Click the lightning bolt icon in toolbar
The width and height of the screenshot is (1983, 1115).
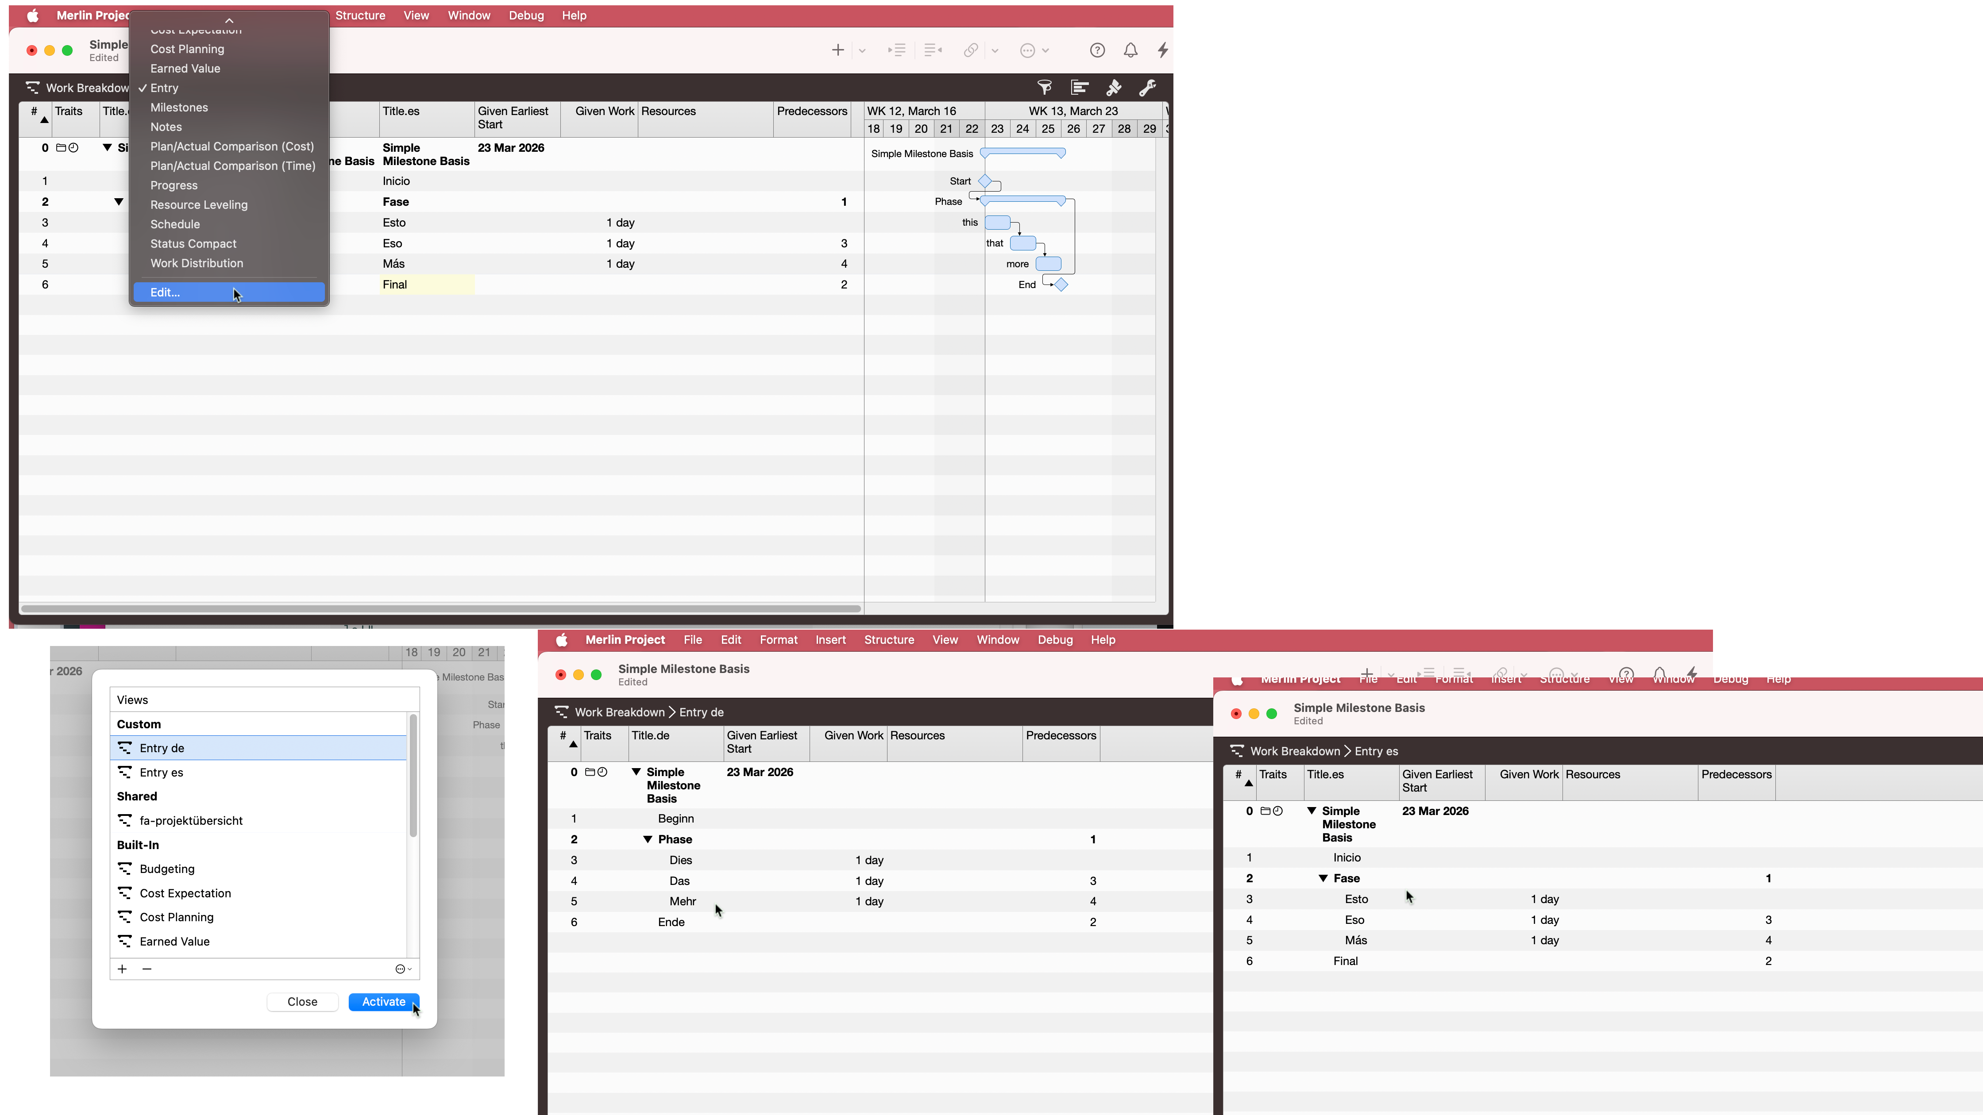point(1162,50)
